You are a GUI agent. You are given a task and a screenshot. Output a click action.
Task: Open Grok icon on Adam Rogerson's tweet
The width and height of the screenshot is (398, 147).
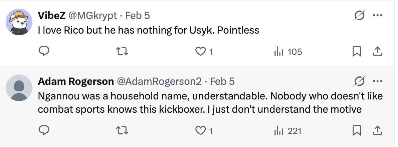[x=359, y=82]
